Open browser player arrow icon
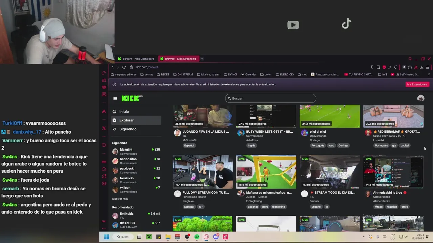This screenshot has width=433, height=243. 390,67
